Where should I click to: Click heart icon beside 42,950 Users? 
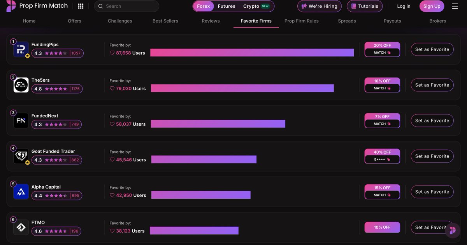pyautogui.click(x=112, y=195)
